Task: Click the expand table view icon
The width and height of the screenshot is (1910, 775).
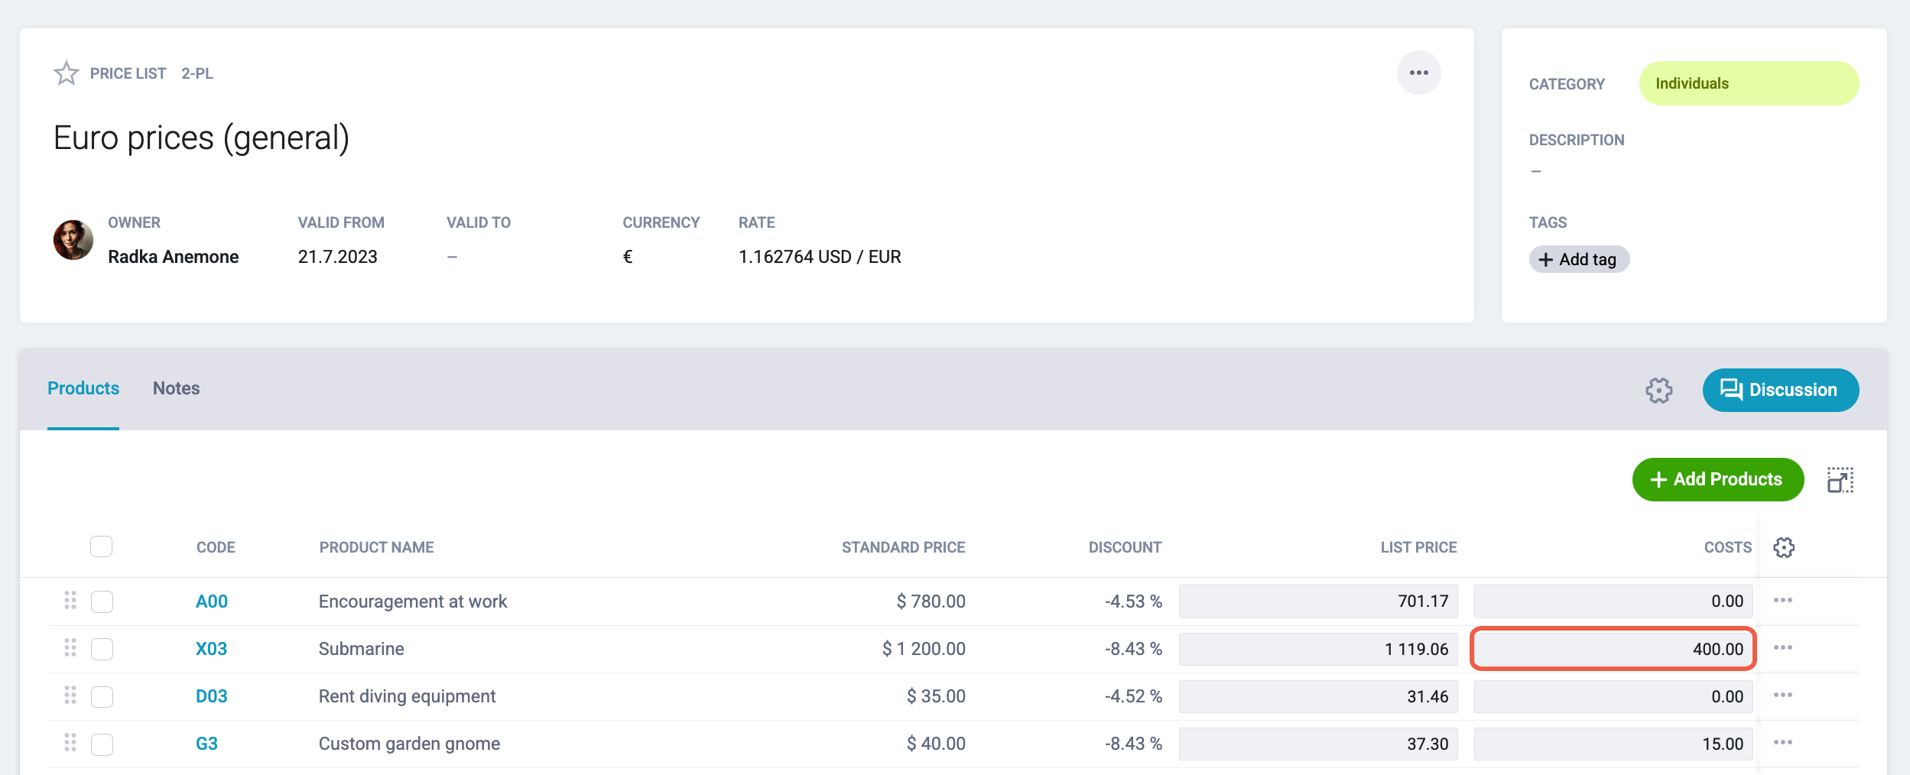Action: click(x=1840, y=480)
